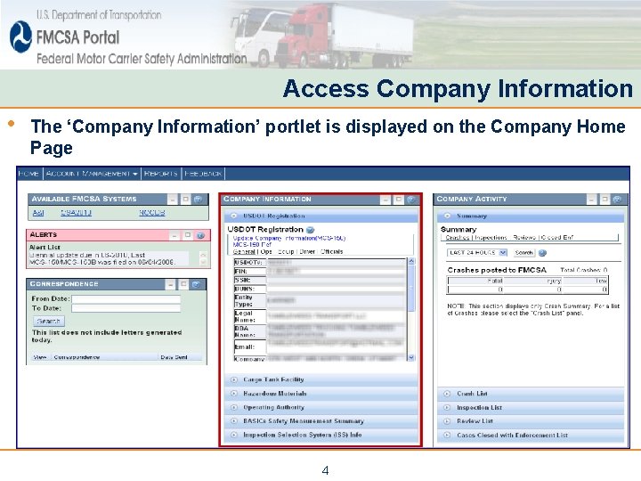Maximize the Company Information portlet
The height and width of the screenshot is (481, 641).
pos(398,200)
